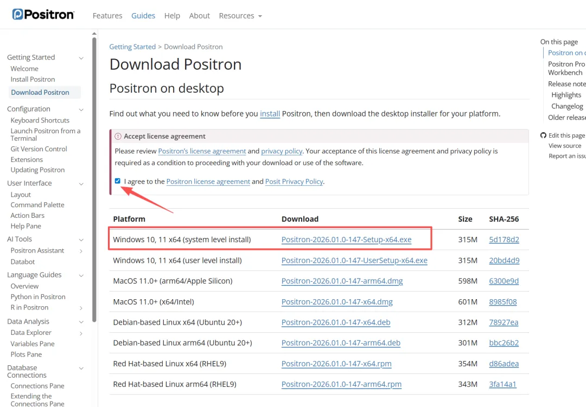Expand the Positron Assistant submenu arrow
The height and width of the screenshot is (407, 586).
[x=81, y=251]
